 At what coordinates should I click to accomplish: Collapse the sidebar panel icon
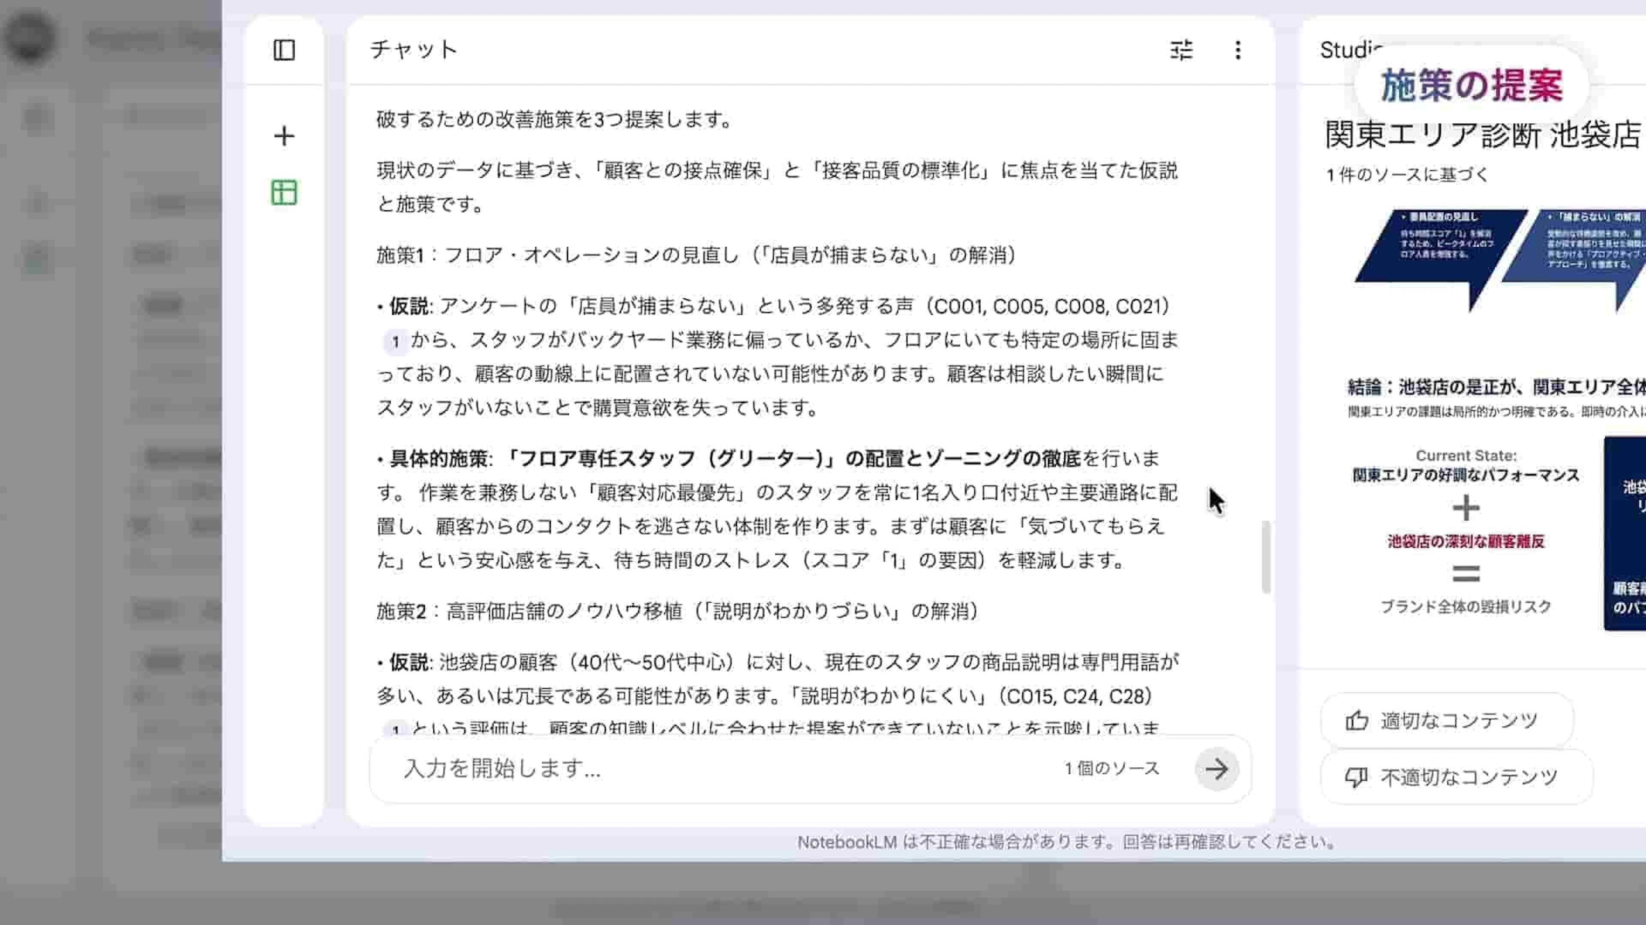(x=284, y=50)
